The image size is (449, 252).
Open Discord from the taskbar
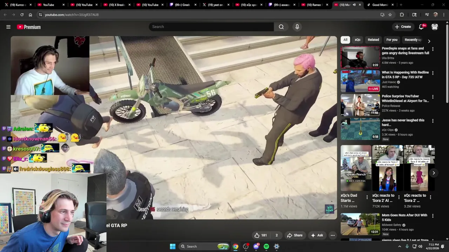(x=256, y=246)
